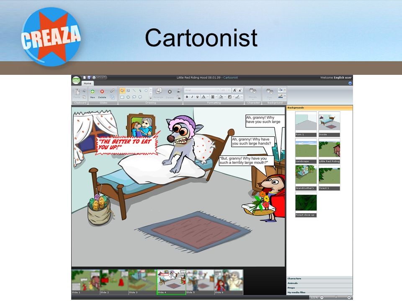Viewport: 402px width, 301px height.
Task: Select the ellipse shape tool
Action: (146, 91)
